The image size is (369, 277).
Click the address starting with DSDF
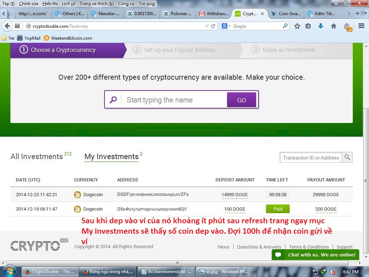[153, 194]
